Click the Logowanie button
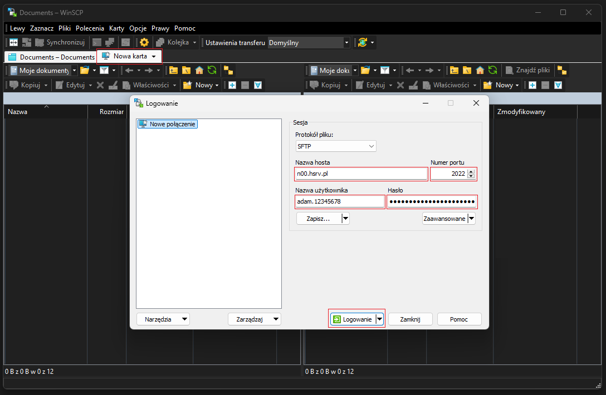This screenshot has width=606, height=395. pyautogui.click(x=353, y=319)
